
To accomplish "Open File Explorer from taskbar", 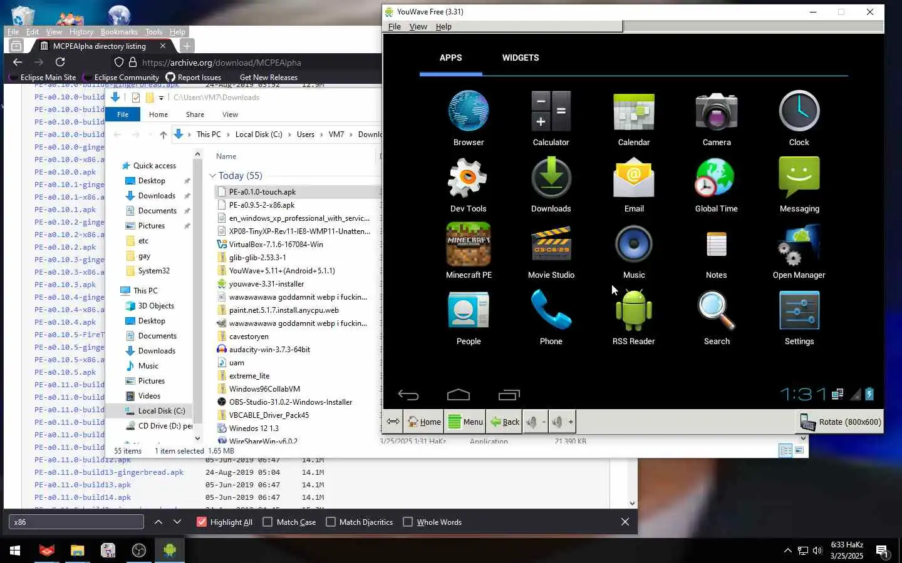I will [77, 550].
